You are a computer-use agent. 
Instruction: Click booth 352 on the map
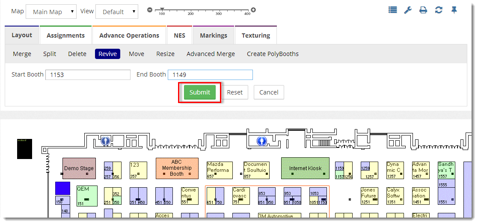tap(117, 192)
